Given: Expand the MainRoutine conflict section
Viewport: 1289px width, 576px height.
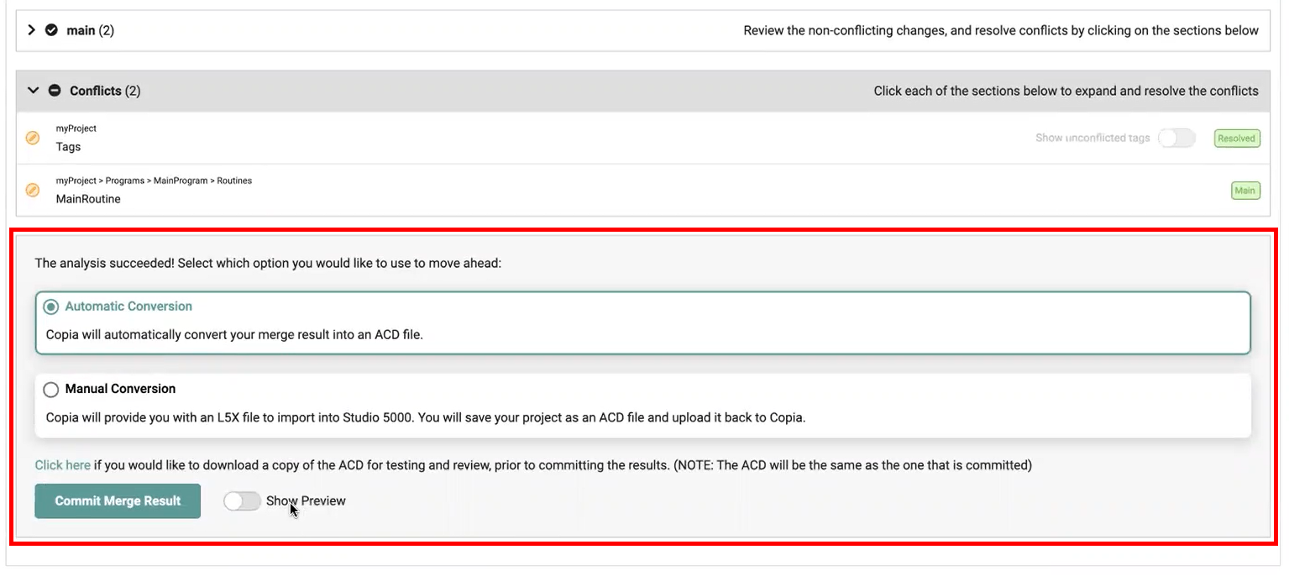Looking at the screenshot, I should [88, 199].
